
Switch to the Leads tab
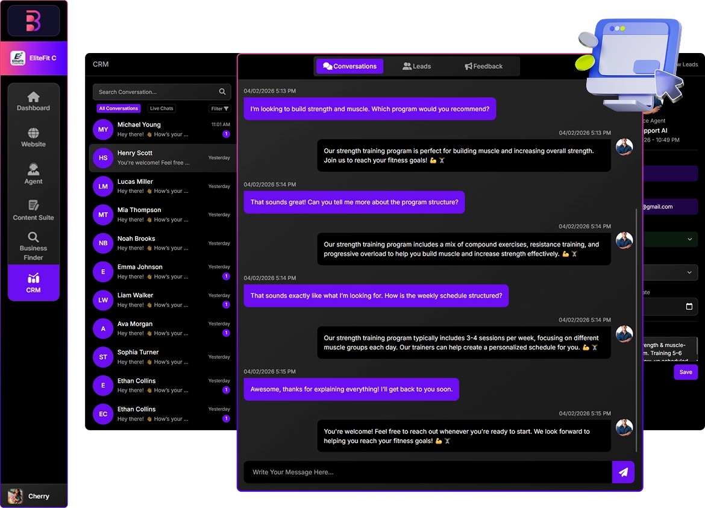pyautogui.click(x=417, y=66)
